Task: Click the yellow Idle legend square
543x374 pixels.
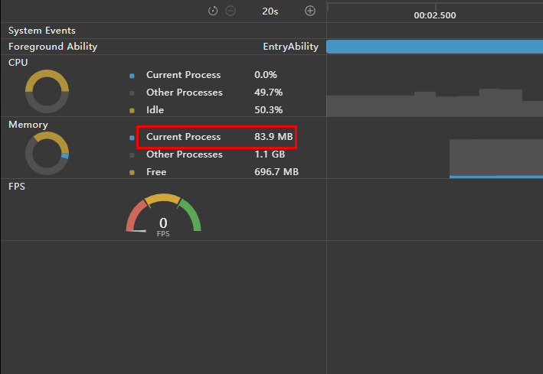Action: click(132, 111)
